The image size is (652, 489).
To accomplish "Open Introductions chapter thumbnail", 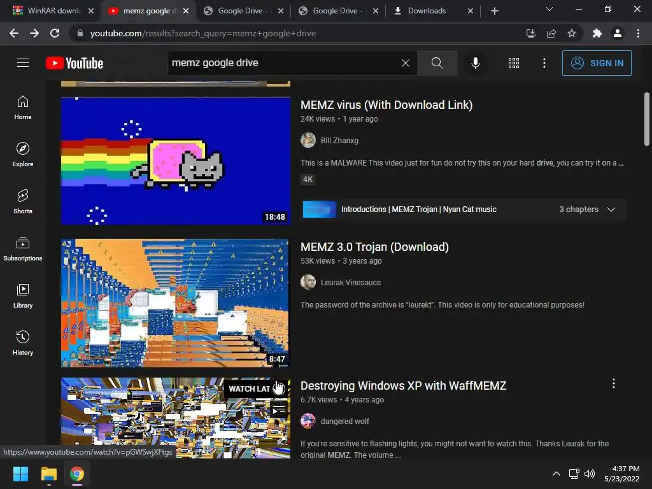I will [320, 209].
